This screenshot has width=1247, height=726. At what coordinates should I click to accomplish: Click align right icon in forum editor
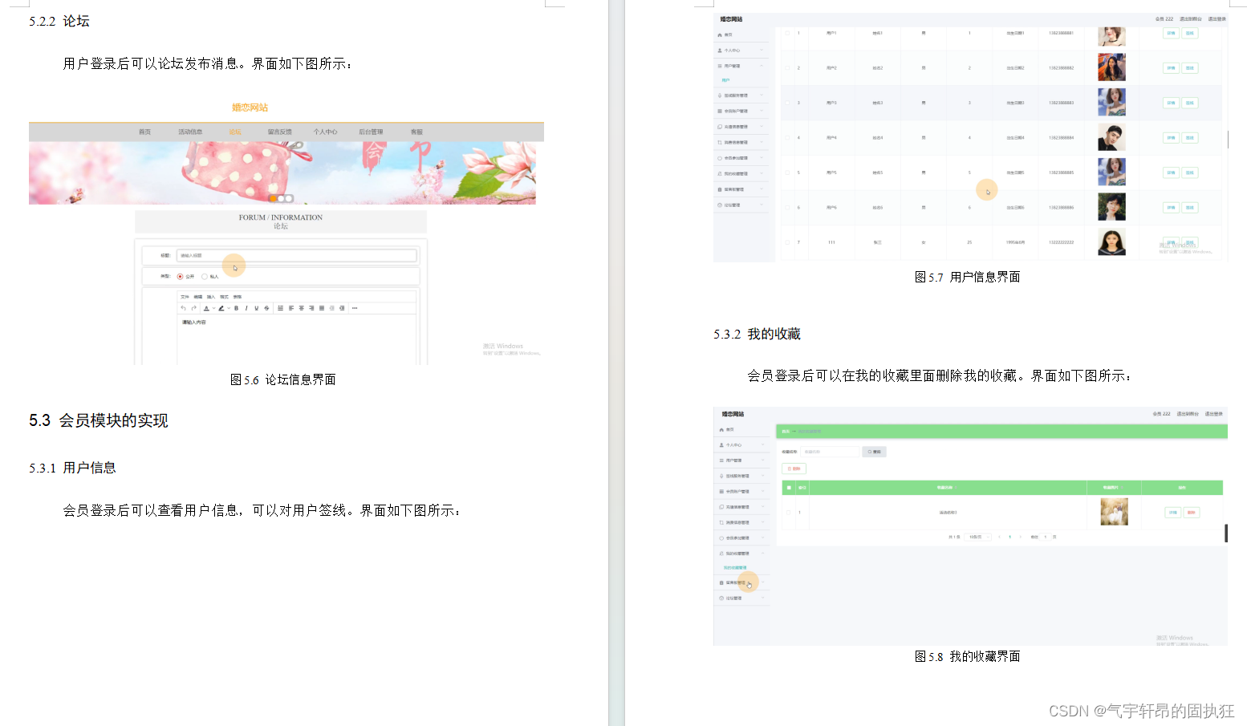[x=311, y=308]
